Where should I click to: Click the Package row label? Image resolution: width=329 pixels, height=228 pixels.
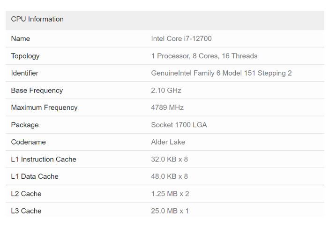25,125
